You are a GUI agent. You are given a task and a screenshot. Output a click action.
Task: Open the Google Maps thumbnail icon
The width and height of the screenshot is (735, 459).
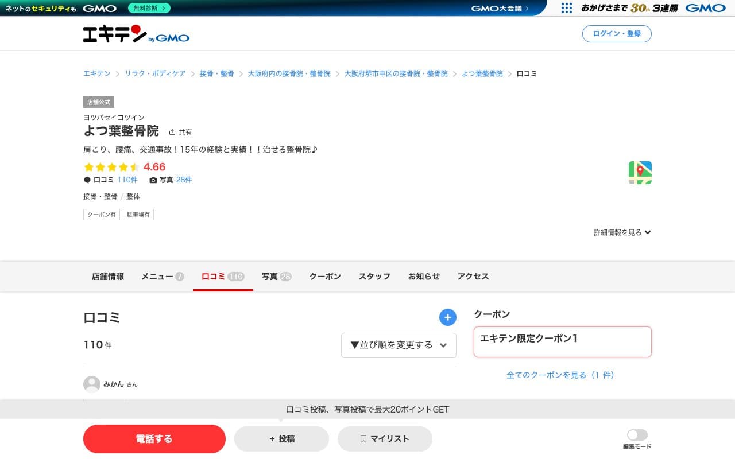[640, 173]
